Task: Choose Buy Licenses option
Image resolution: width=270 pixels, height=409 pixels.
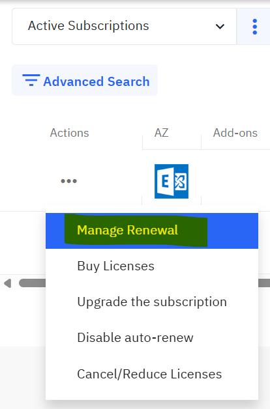Action: click(x=115, y=266)
